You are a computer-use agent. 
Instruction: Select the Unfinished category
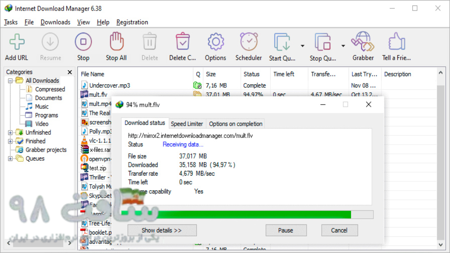pyautogui.click(x=38, y=132)
